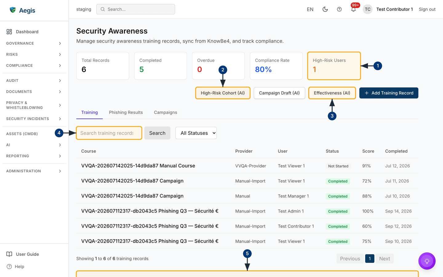This screenshot has width=443, height=277.
Task: Click the Help circle icon in sidebar
Action: 9,267
